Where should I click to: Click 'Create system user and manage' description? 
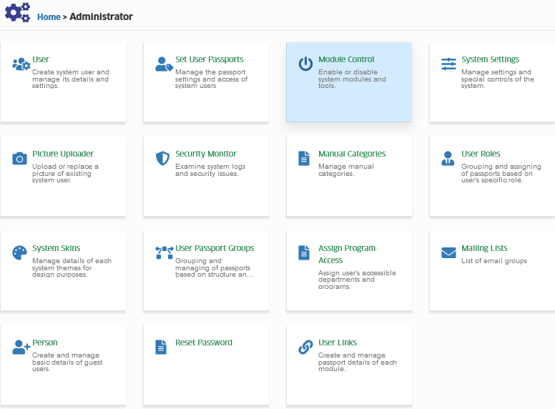(x=71, y=79)
